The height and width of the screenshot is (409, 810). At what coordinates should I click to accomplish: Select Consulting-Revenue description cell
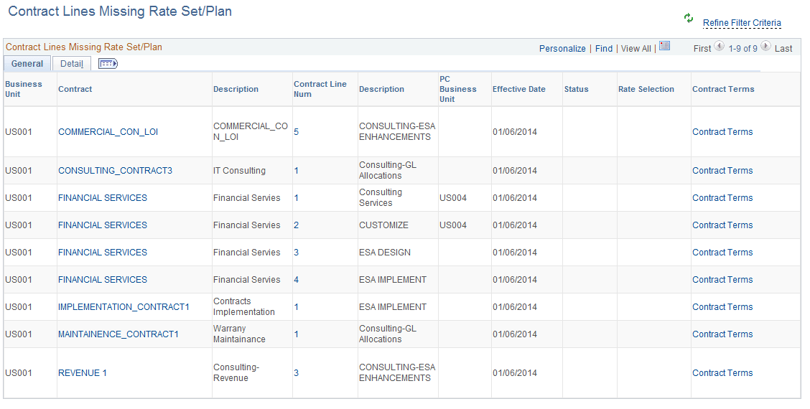tap(236, 373)
